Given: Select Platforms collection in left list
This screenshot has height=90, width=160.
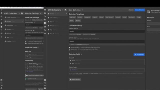Looking at the screenshot, I should (14, 33).
